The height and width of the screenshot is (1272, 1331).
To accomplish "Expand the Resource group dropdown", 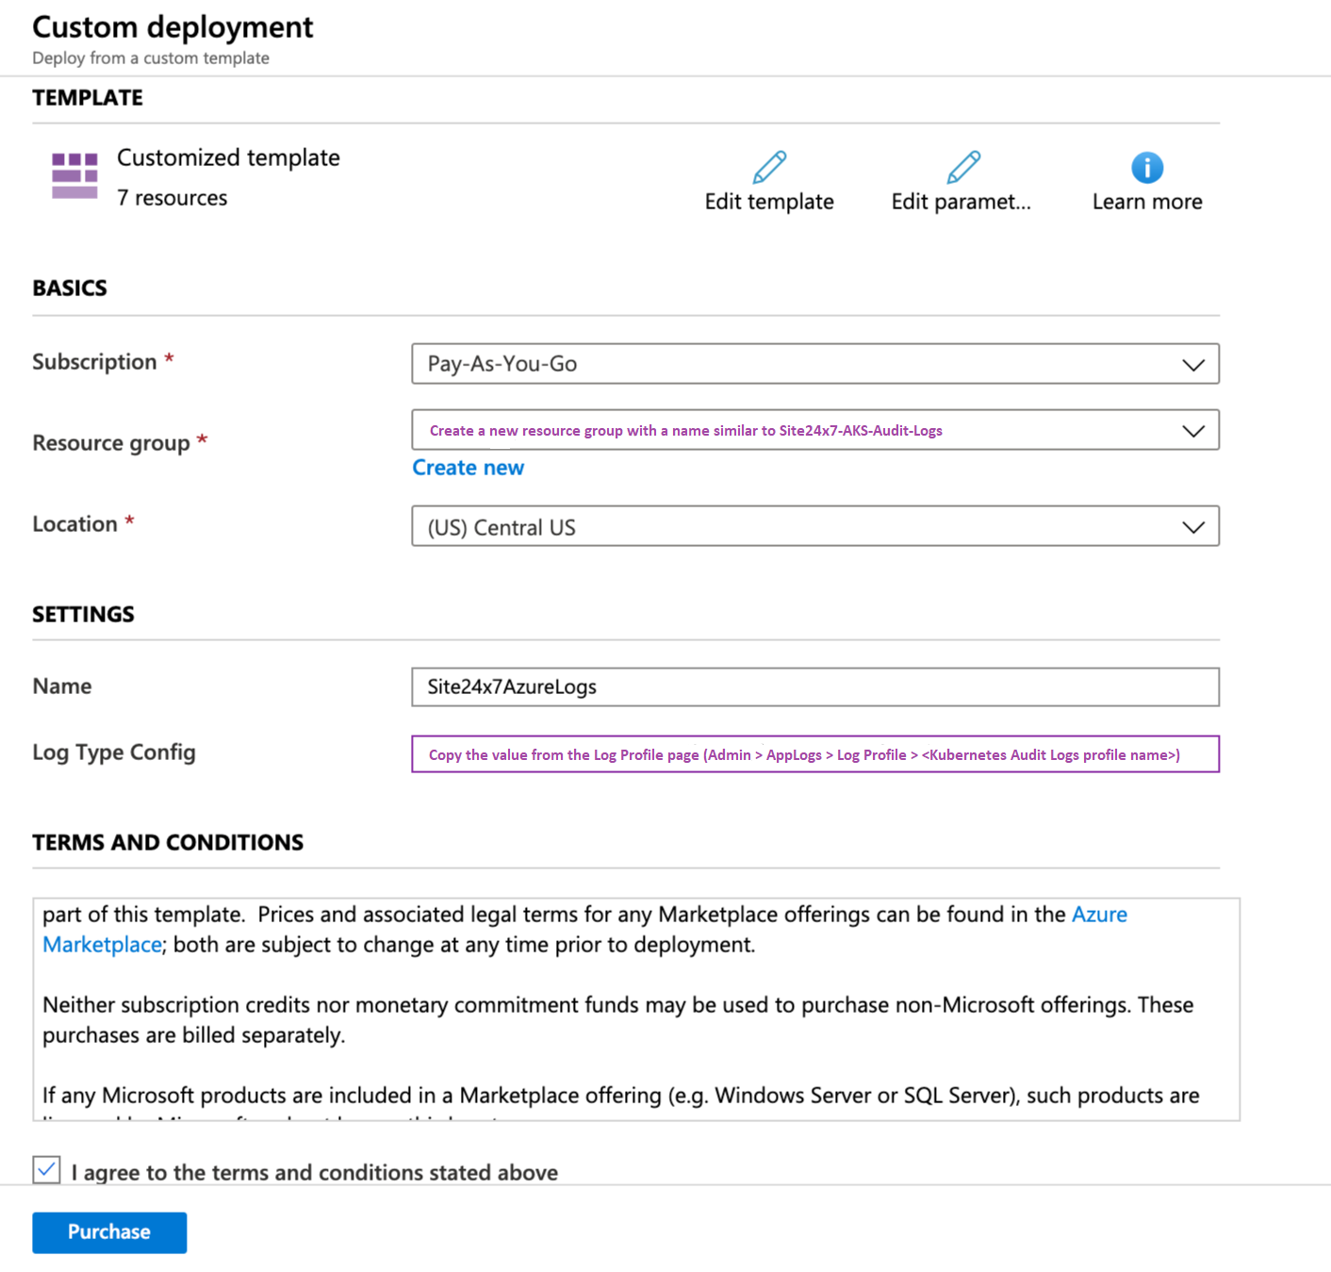I will coord(814,430).
